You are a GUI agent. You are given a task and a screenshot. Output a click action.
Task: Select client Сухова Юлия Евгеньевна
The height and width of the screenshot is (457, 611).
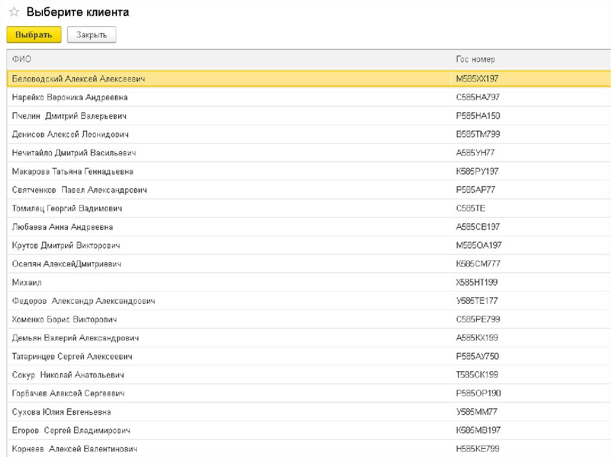coord(61,412)
